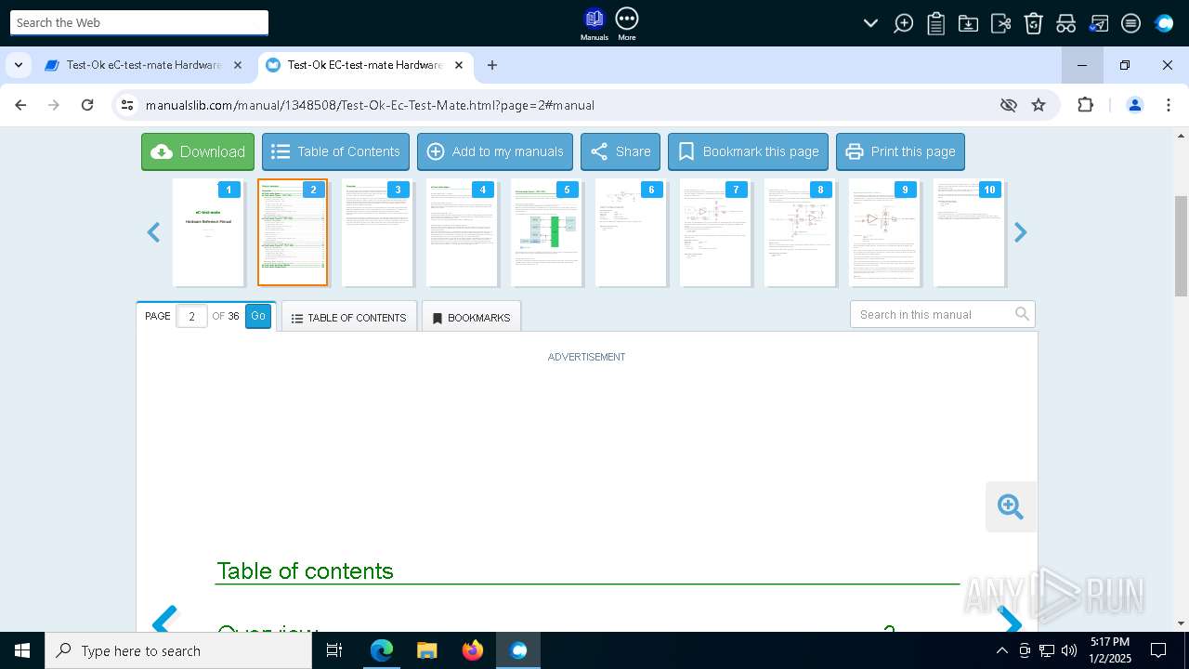Switch to BOOKMARKS tab
Screen dimensions: 1189x669
click(x=471, y=317)
